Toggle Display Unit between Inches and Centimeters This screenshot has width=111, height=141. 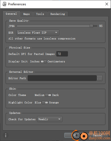[44, 61]
